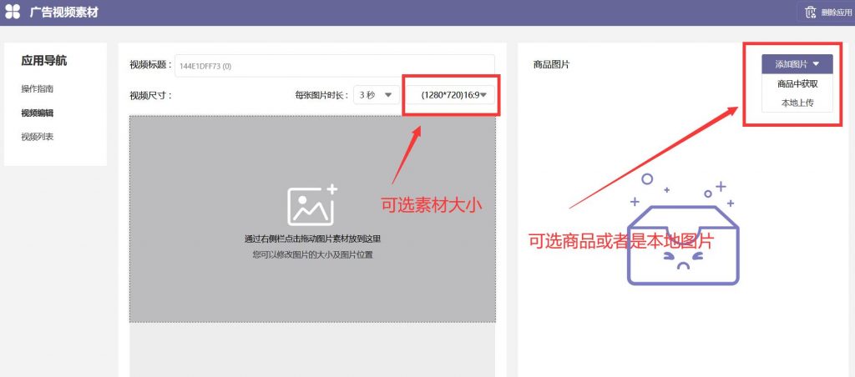Focus the 视频标题 input field
This screenshot has width=855, height=377.
[x=334, y=65]
